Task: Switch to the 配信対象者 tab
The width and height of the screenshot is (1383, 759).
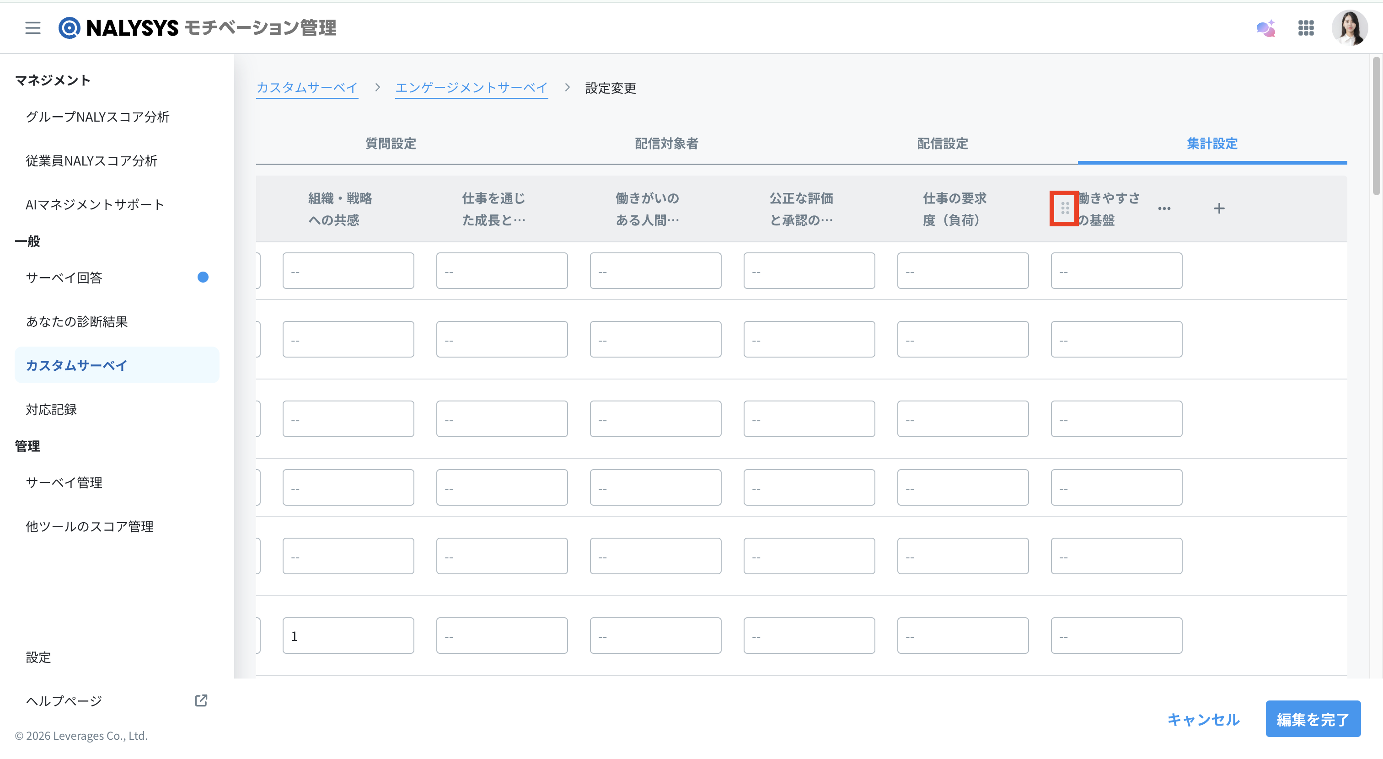Action: [666, 143]
